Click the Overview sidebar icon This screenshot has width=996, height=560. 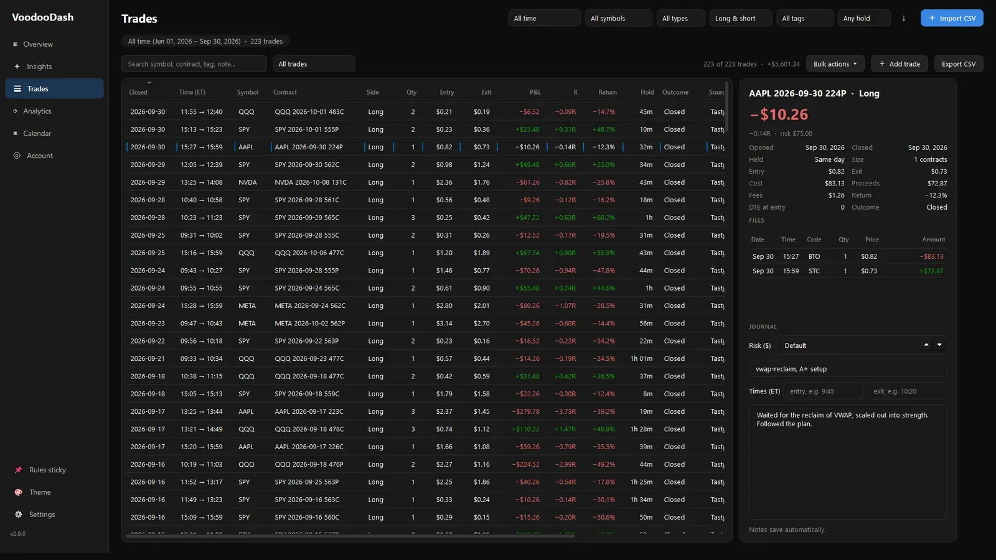(16, 44)
